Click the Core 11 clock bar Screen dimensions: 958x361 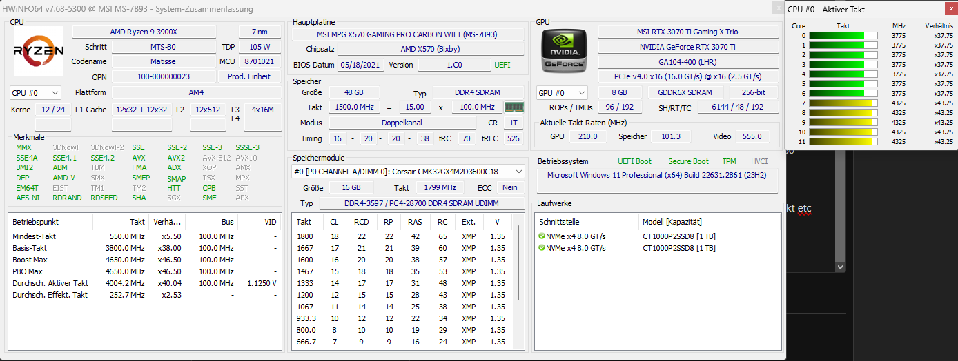(x=843, y=141)
